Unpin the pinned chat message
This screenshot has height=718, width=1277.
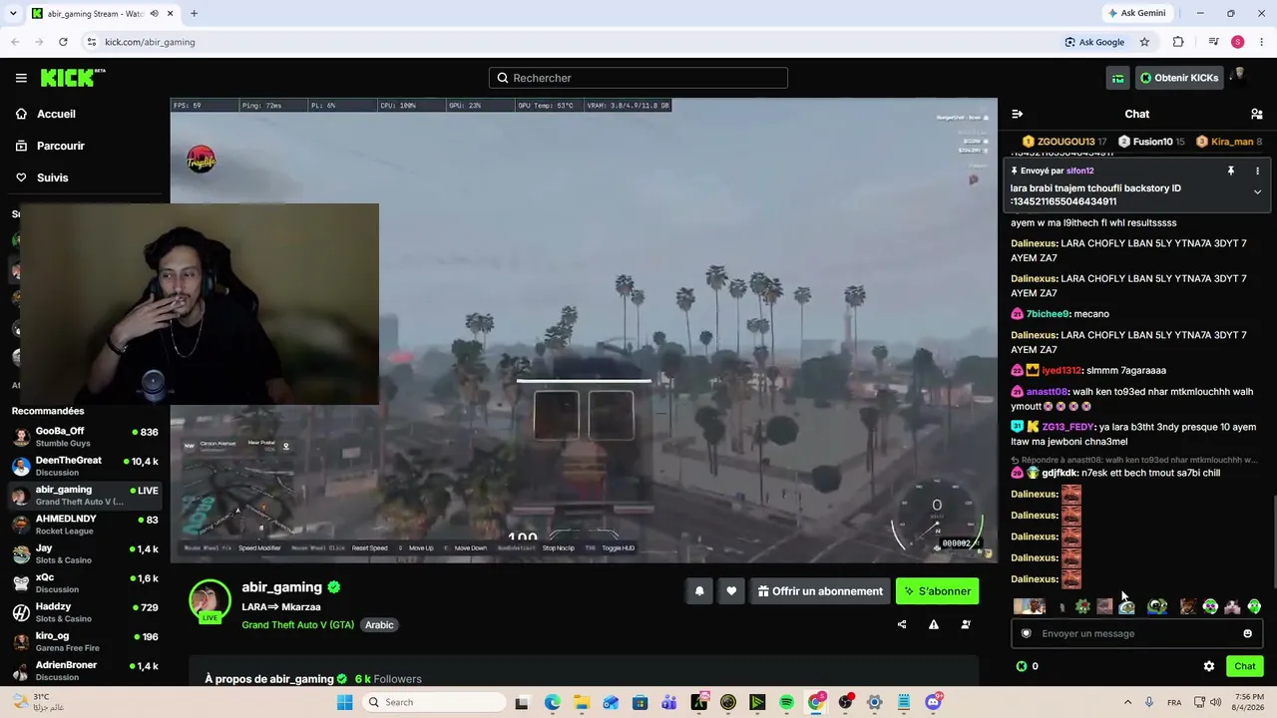click(1231, 171)
